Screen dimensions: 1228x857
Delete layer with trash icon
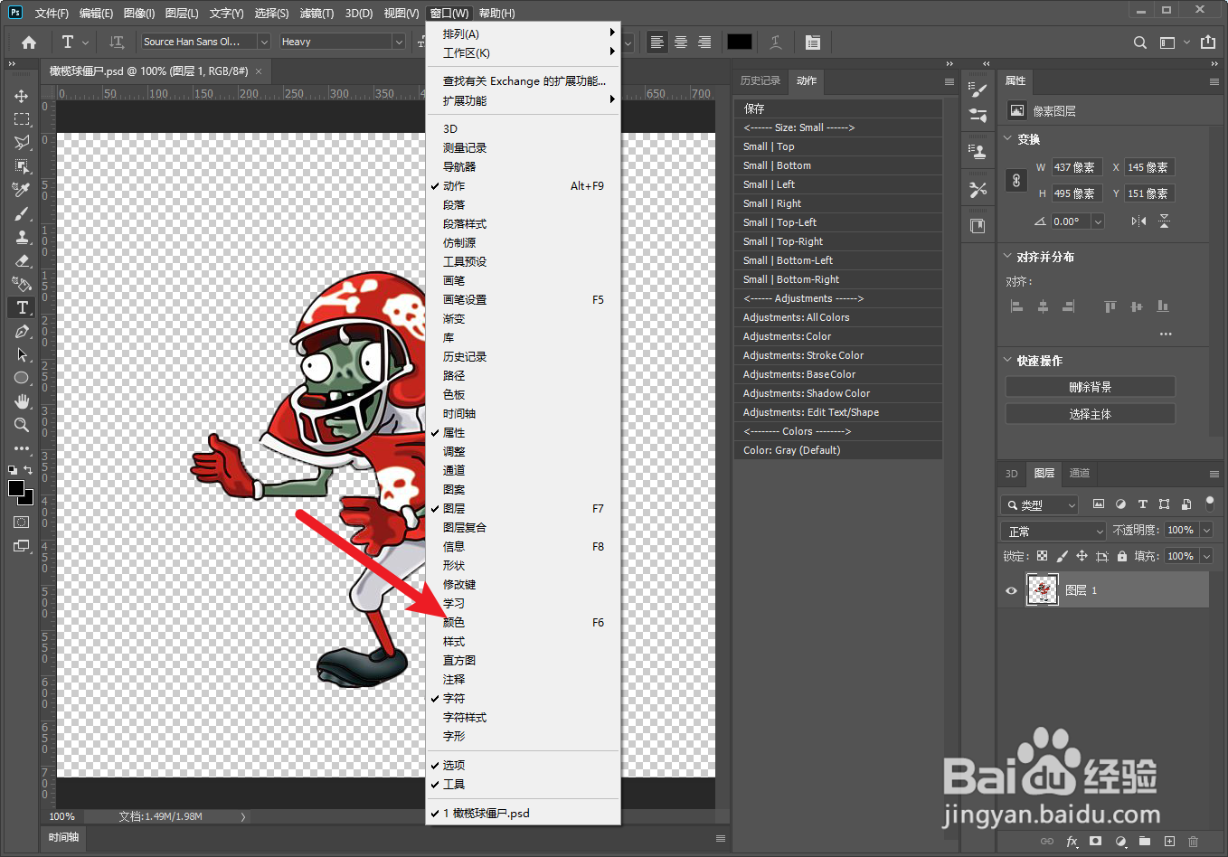1193,841
